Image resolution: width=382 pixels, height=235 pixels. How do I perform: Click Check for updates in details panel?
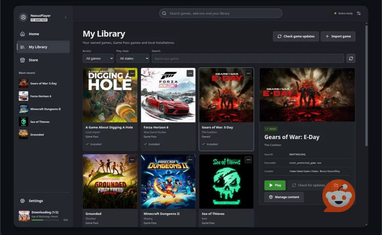pyautogui.click(x=308, y=185)
